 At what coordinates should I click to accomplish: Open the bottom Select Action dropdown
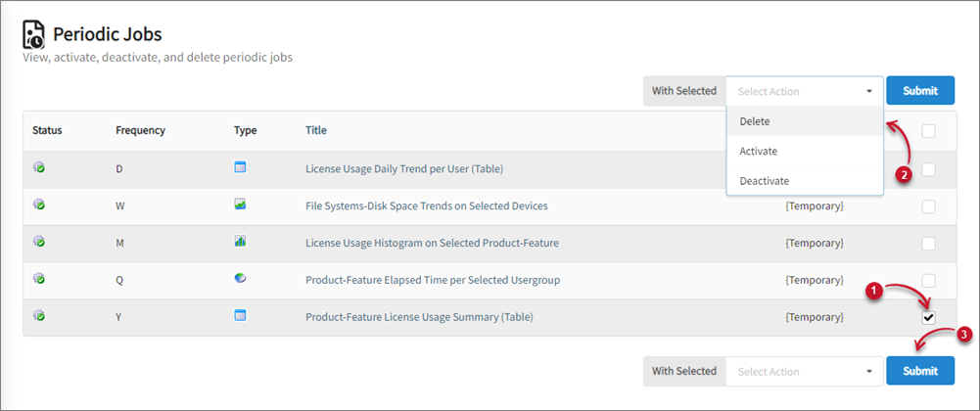point(804,371)
